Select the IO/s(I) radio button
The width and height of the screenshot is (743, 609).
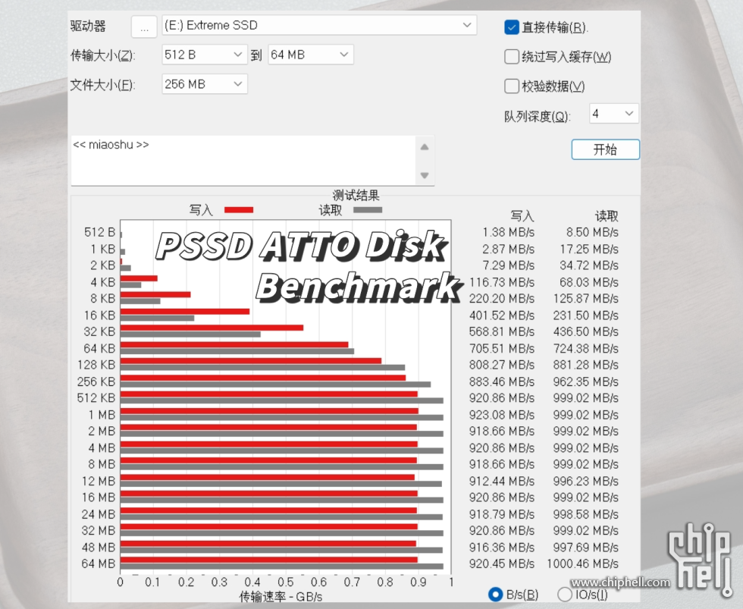565,595
